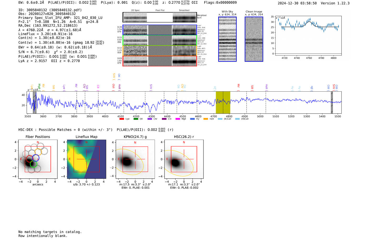Click the (K)CaII legend swatch
Screen dimensions: 368x250
(x=220, y=119)
